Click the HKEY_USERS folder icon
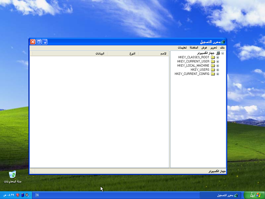Viewport: 265px width, 199px height. pos(213,70)
